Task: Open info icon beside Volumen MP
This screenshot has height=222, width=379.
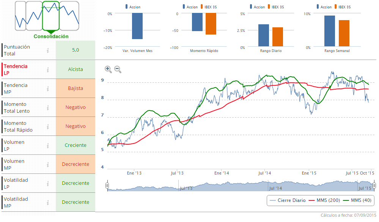Action: point(48,164)
